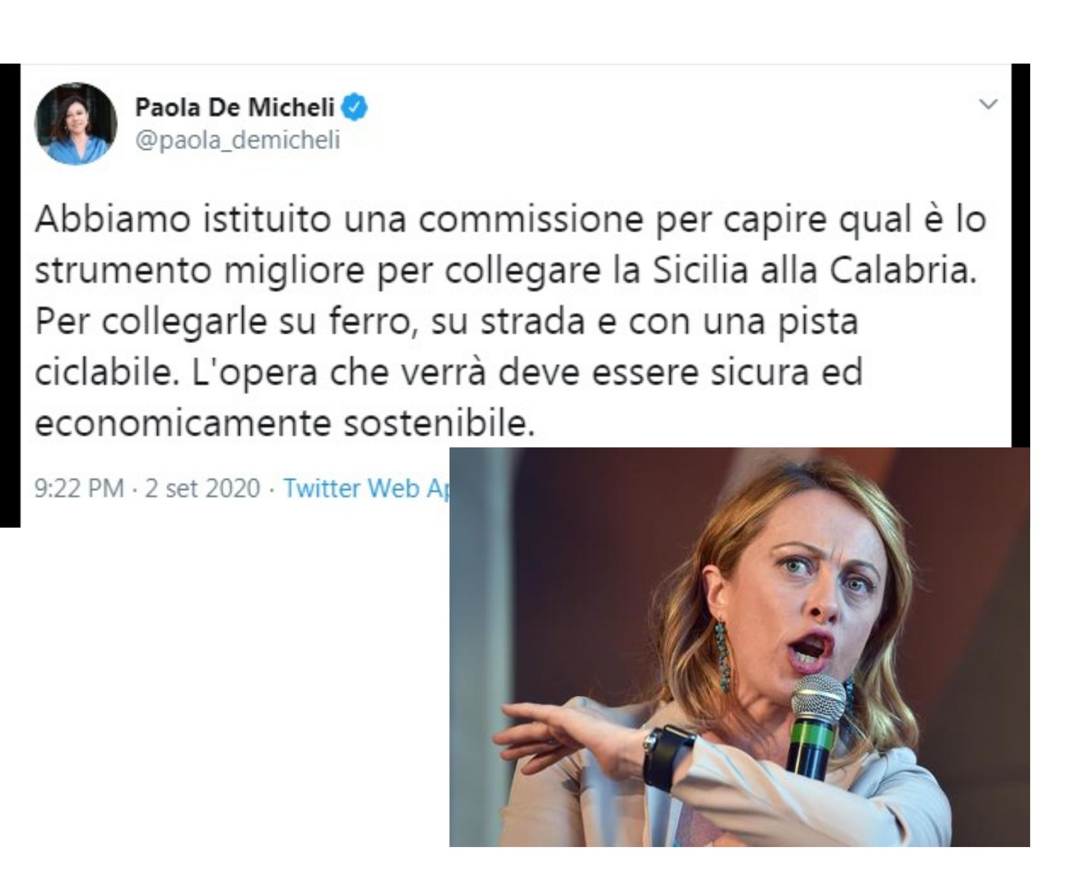Click the blue verified badge
The width and height of the screenshot is (1089, 871).
(354, 107)
